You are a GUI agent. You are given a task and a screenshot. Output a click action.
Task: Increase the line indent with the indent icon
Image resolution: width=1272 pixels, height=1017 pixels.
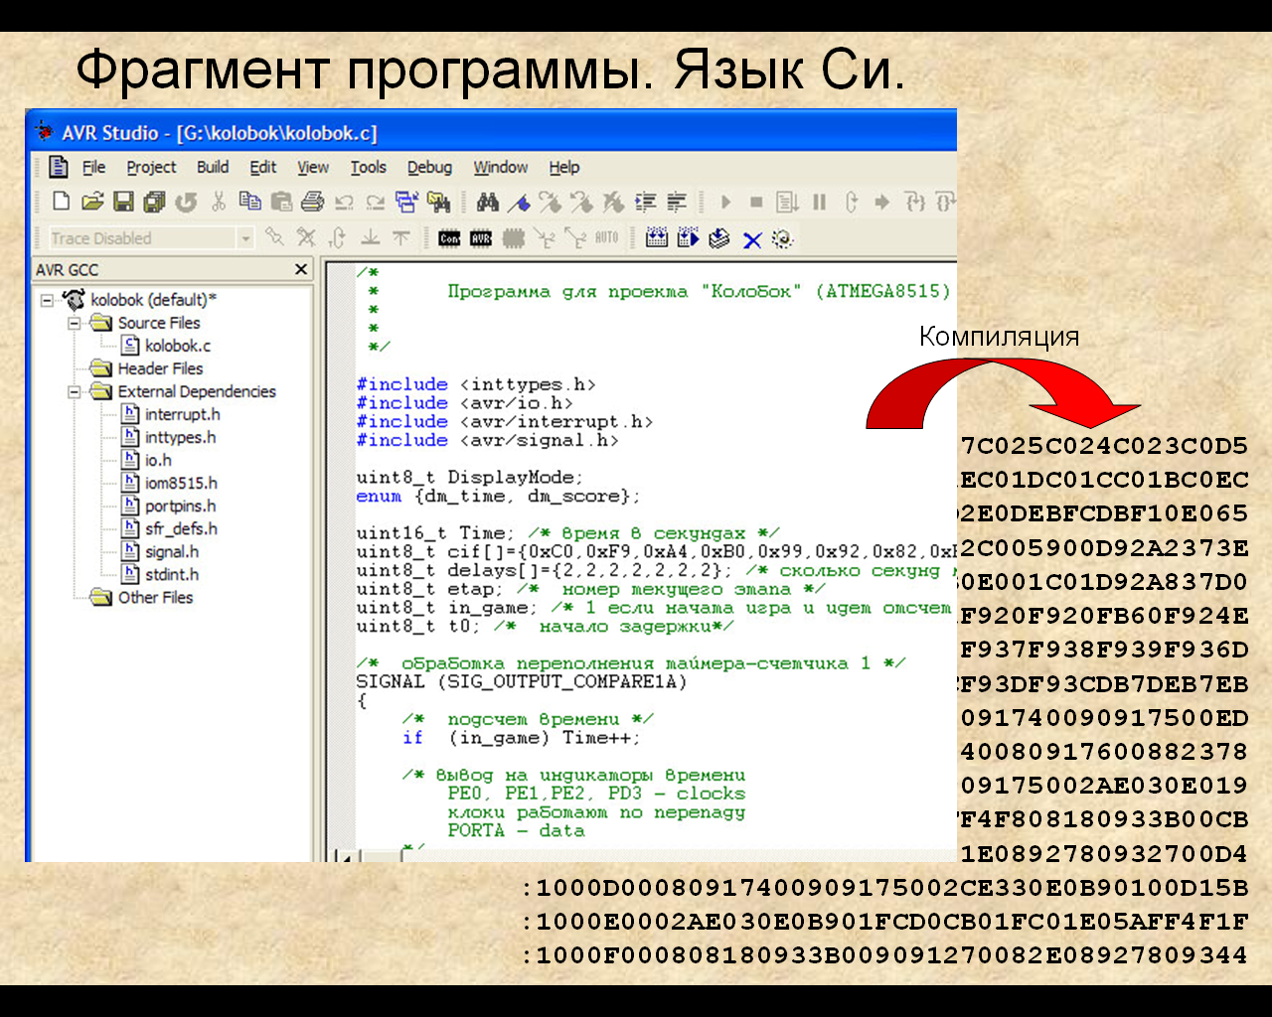coord(646,202)
